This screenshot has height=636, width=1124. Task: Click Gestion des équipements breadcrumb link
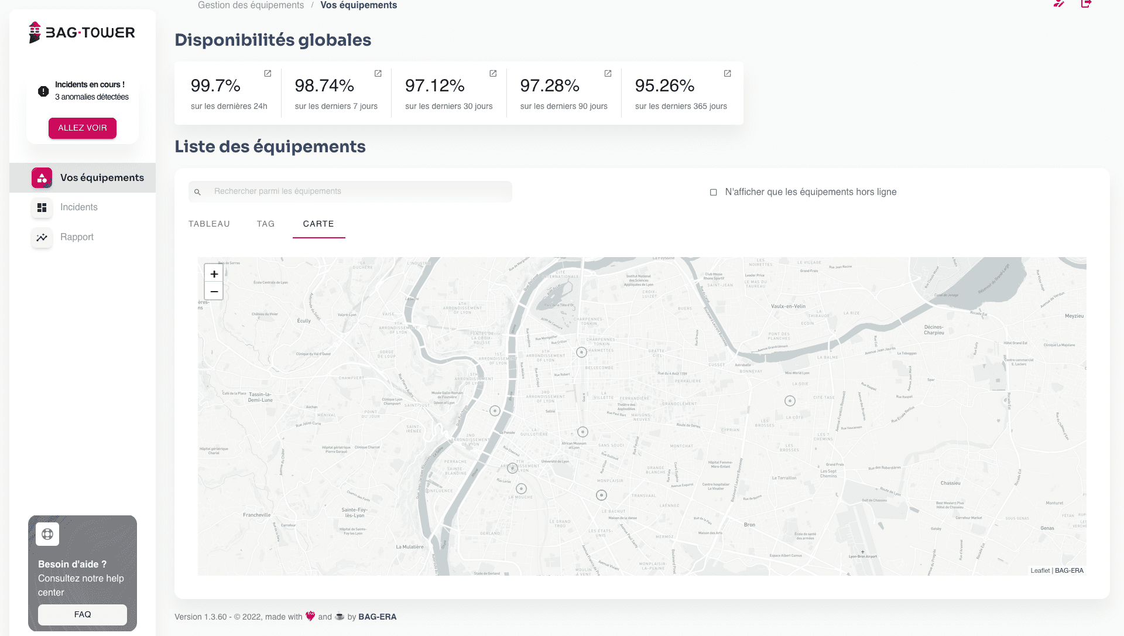[251, 5]
